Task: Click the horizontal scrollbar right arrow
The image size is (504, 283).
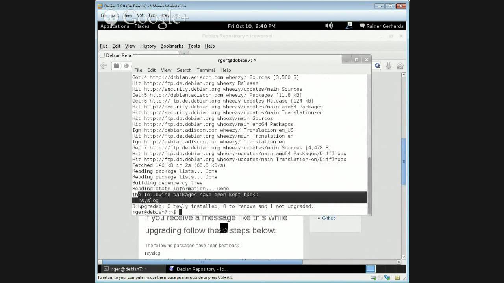Action: click(398, 262)
